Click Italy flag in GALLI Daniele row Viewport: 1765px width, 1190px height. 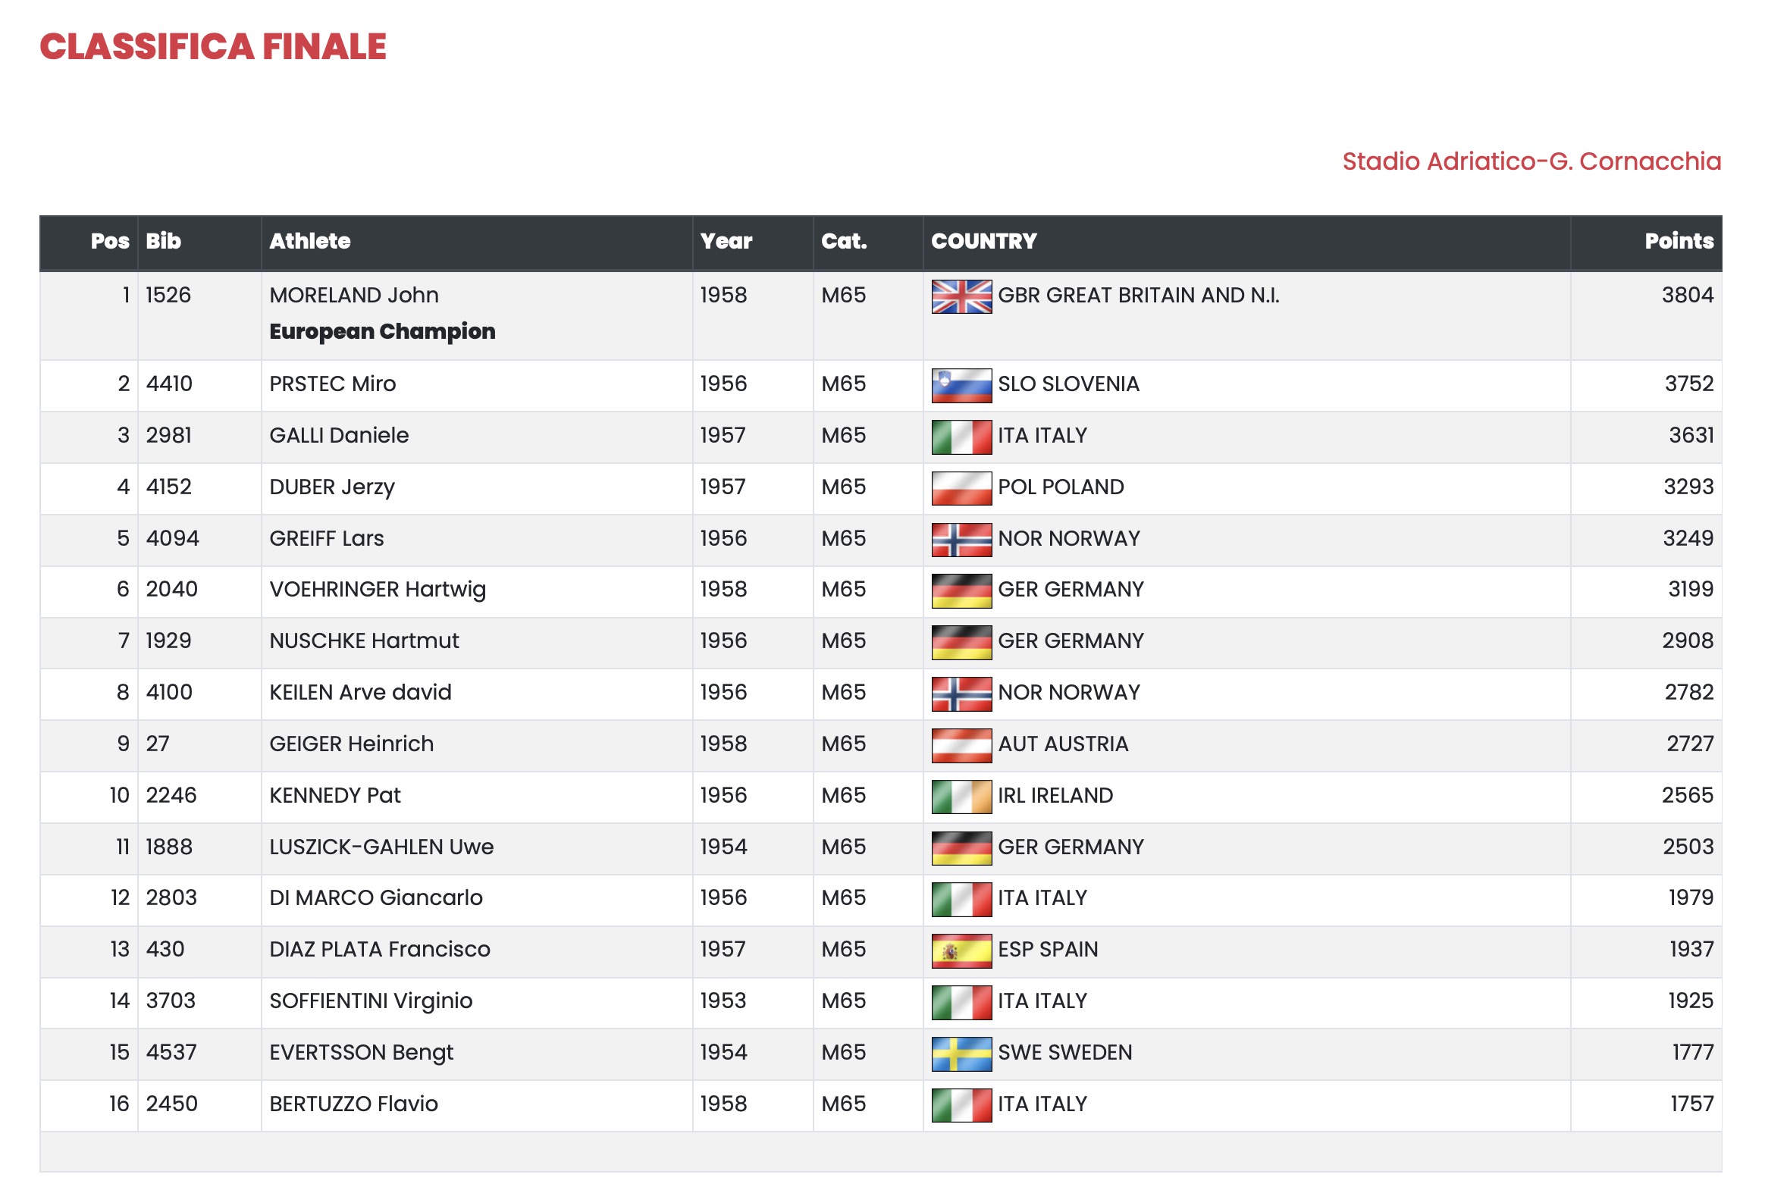pos(961,437)
